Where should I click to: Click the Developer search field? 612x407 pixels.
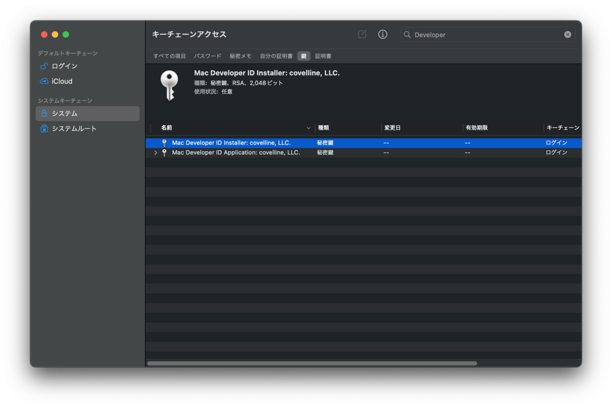coord(487,35)
